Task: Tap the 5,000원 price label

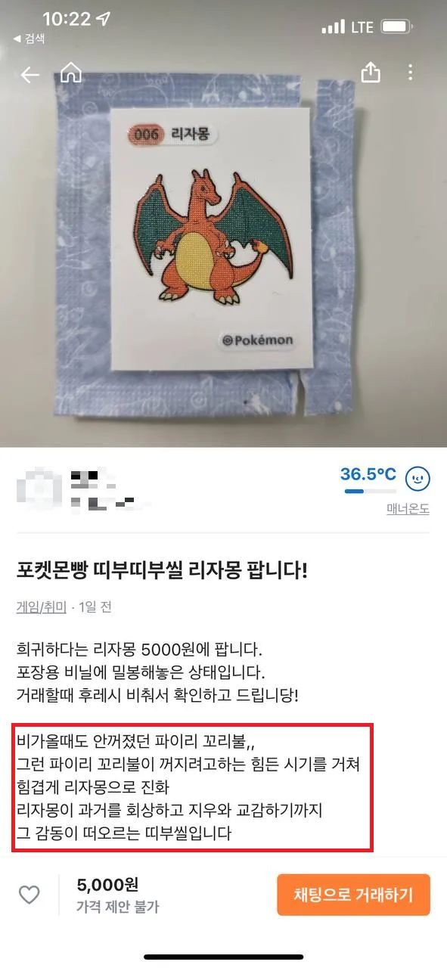Action: 107,885
